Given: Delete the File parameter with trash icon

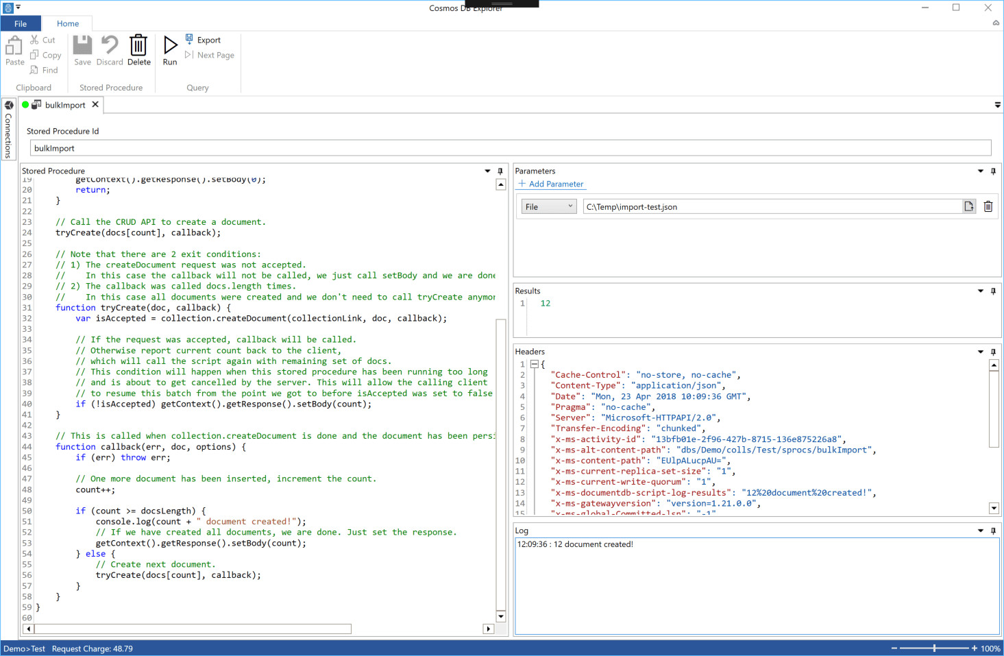Looking at the screenshot, I should [x=988, y=206].
